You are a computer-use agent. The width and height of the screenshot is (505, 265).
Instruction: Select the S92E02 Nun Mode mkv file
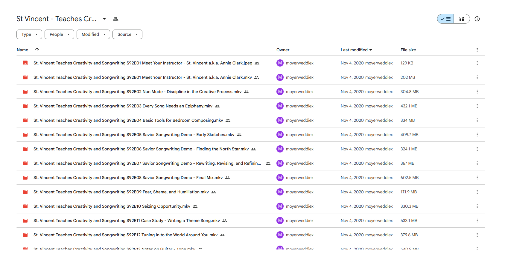(x=251, y=92)
